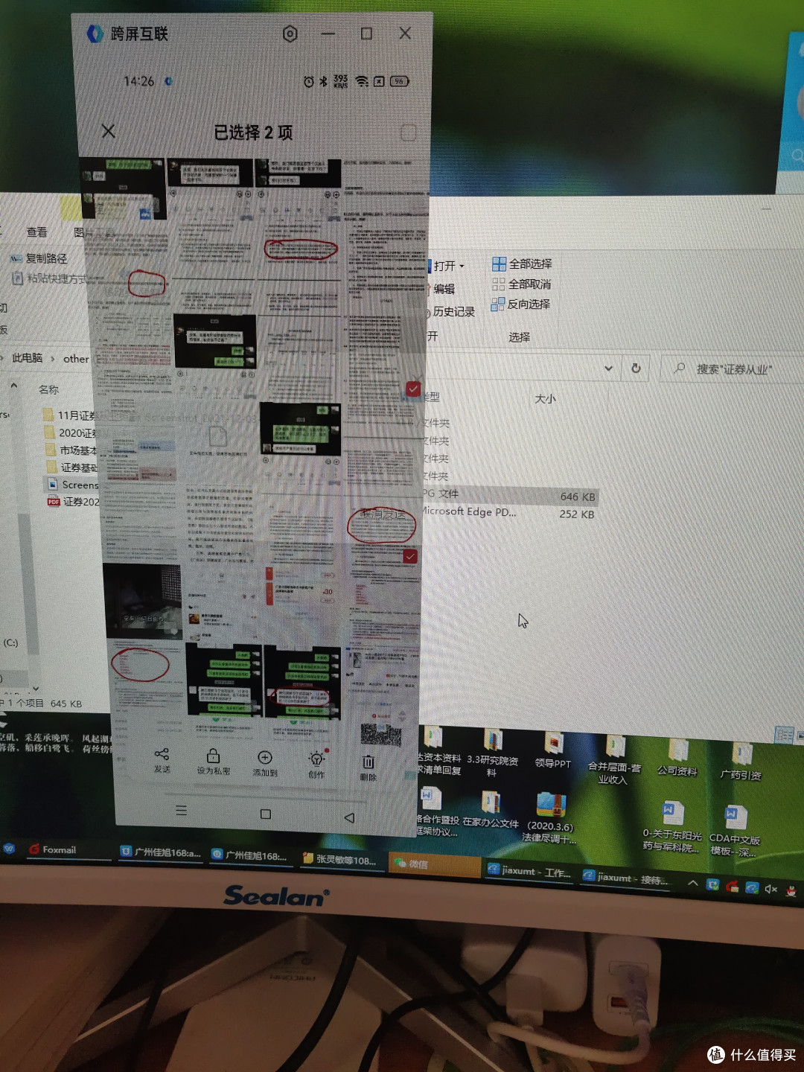Tap the 设为私密 lock icon

click(213, 756)
